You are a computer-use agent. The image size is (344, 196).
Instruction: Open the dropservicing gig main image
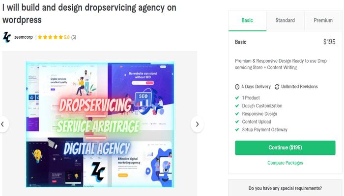coord(100,124)
